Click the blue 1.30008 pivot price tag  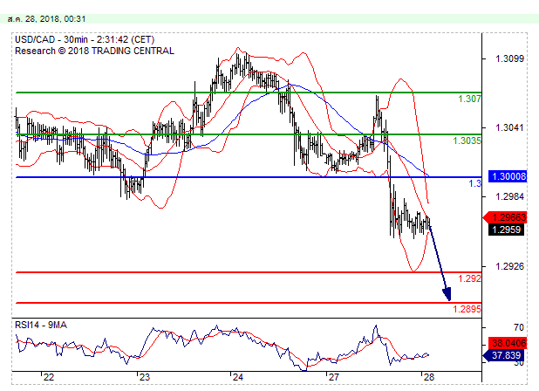click(x=508, y=177)
